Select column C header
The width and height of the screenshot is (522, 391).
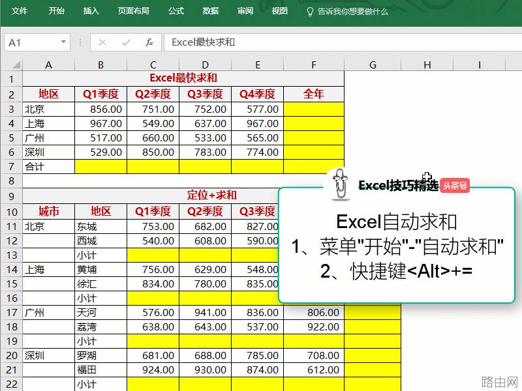(x=153, y=65)
